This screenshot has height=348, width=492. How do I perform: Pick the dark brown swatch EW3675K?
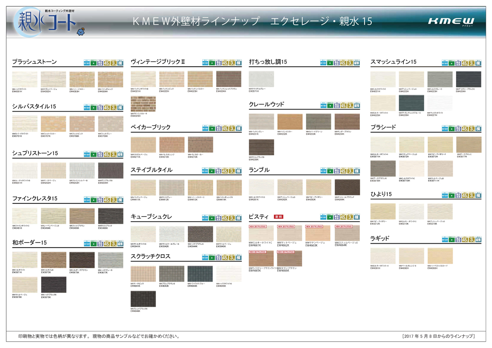click(82, 260)
